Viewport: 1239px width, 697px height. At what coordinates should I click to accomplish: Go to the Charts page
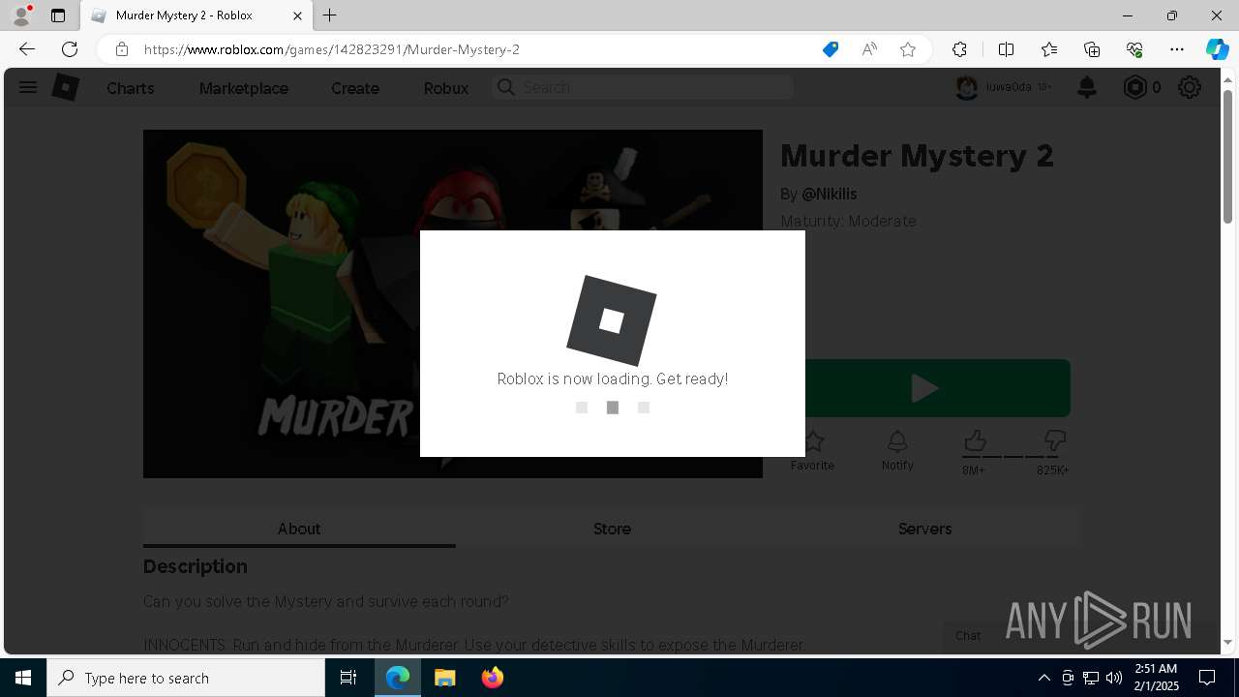[131, 88]
